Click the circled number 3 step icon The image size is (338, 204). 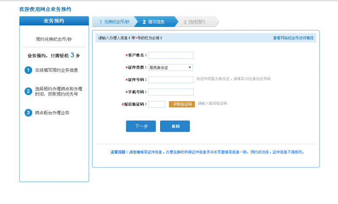28,112
